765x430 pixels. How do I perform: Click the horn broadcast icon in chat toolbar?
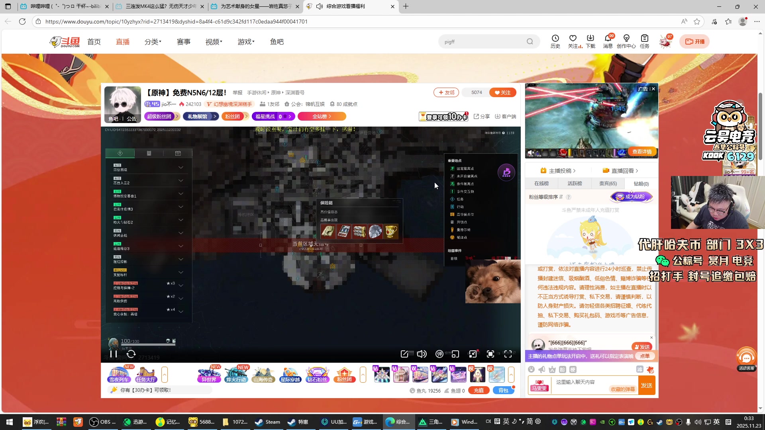pos(541,369)
